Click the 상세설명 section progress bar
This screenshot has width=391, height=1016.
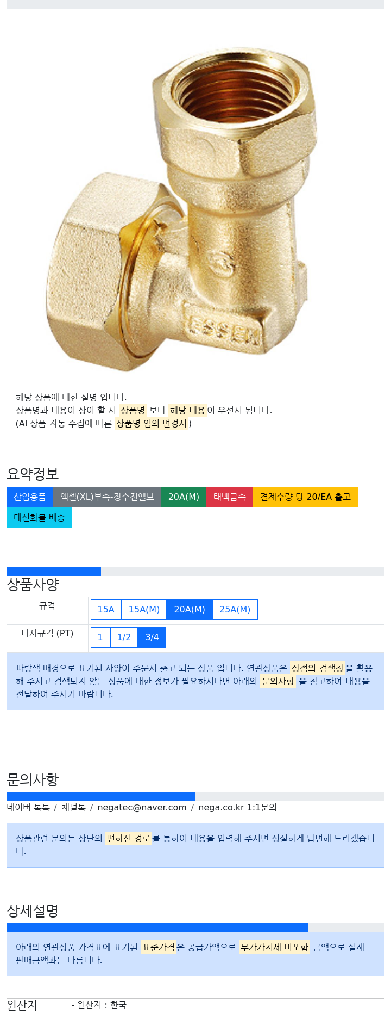coord(195,927)
